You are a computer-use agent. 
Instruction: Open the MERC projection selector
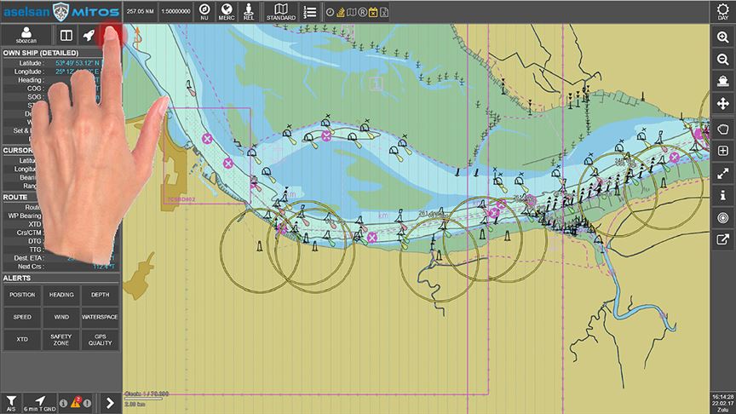(226, 11)
